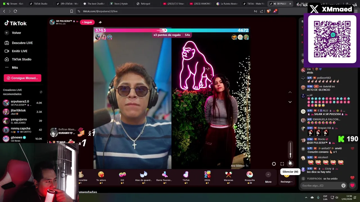Send the Rosquilla gift
The image size is (360, 202).
pos(249,178)
